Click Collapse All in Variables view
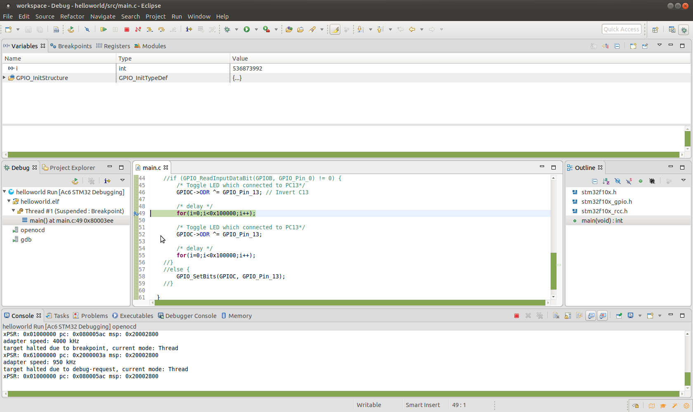 tap(617, 46)
